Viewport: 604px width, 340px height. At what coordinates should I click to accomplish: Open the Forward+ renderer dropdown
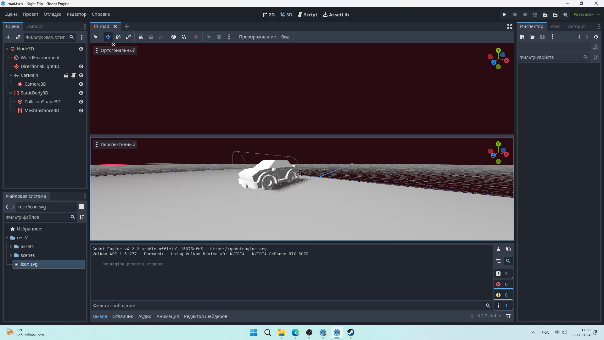tap(586, 15)
